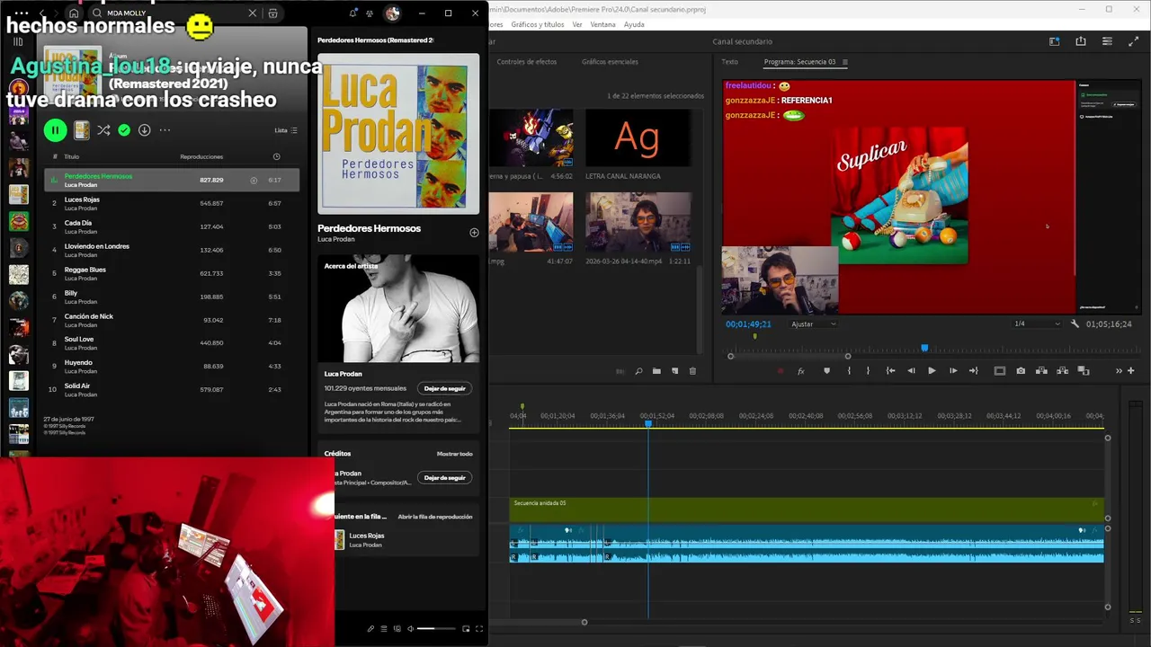
Task: Click Dejar de seguir in the Créditos section
Action: click(444, 477)
